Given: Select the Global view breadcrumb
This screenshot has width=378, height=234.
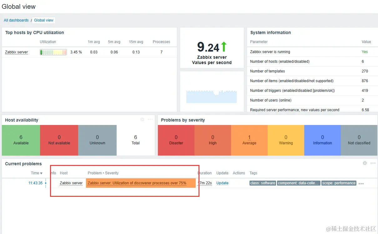Looking at the screenshot, I should (44, 20).
